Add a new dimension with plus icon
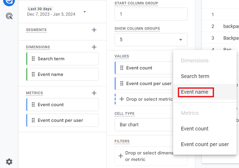 point(94,47)
